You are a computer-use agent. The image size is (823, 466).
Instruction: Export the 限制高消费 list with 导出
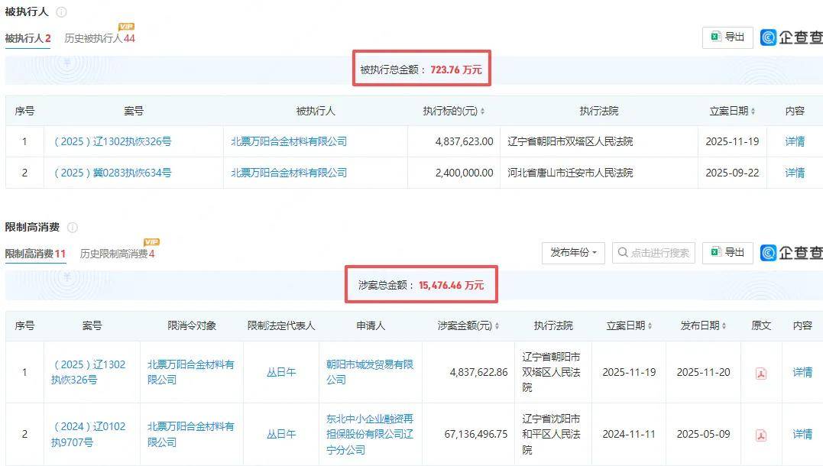pyautogui.click(x=727, y=253)
